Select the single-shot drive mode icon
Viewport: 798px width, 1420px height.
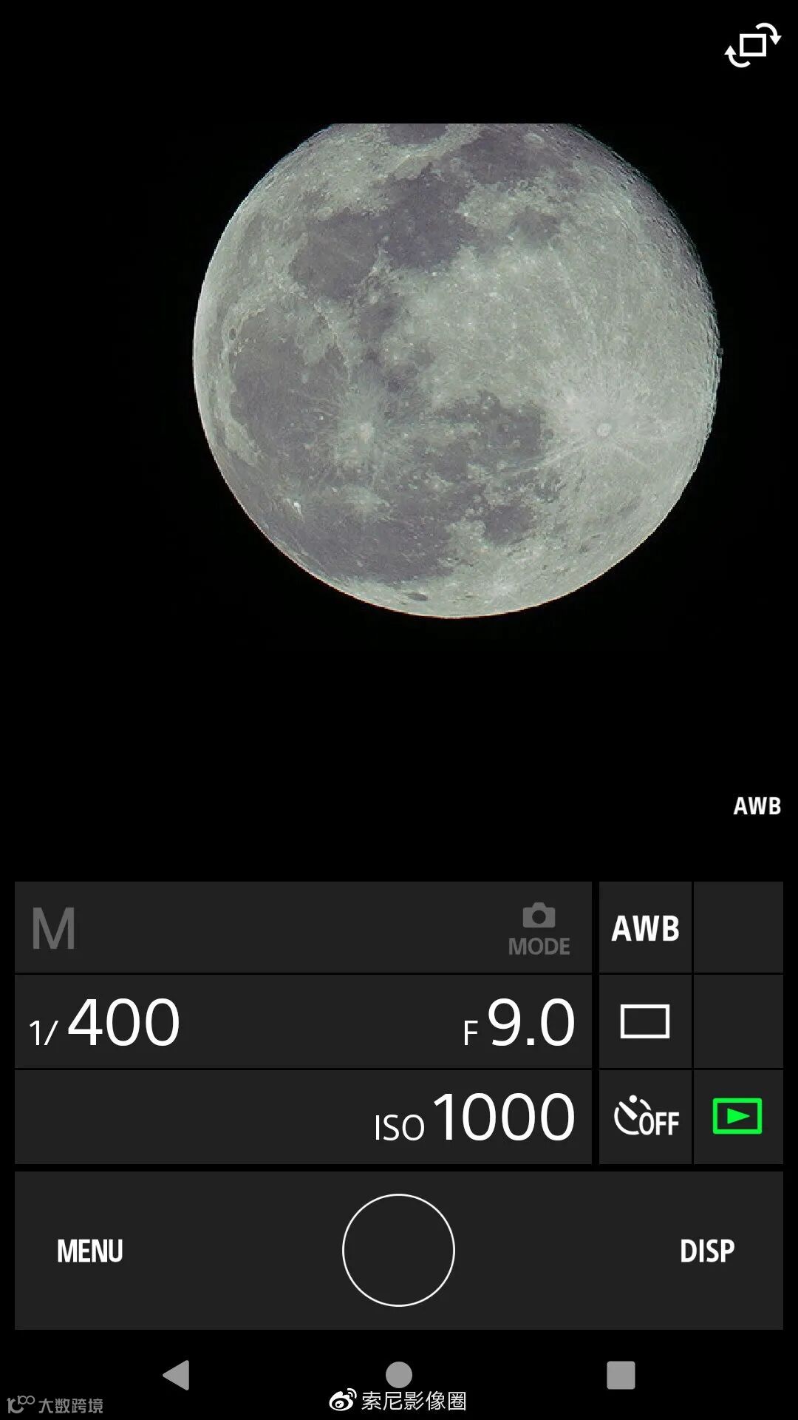[x=645, y=1021]
